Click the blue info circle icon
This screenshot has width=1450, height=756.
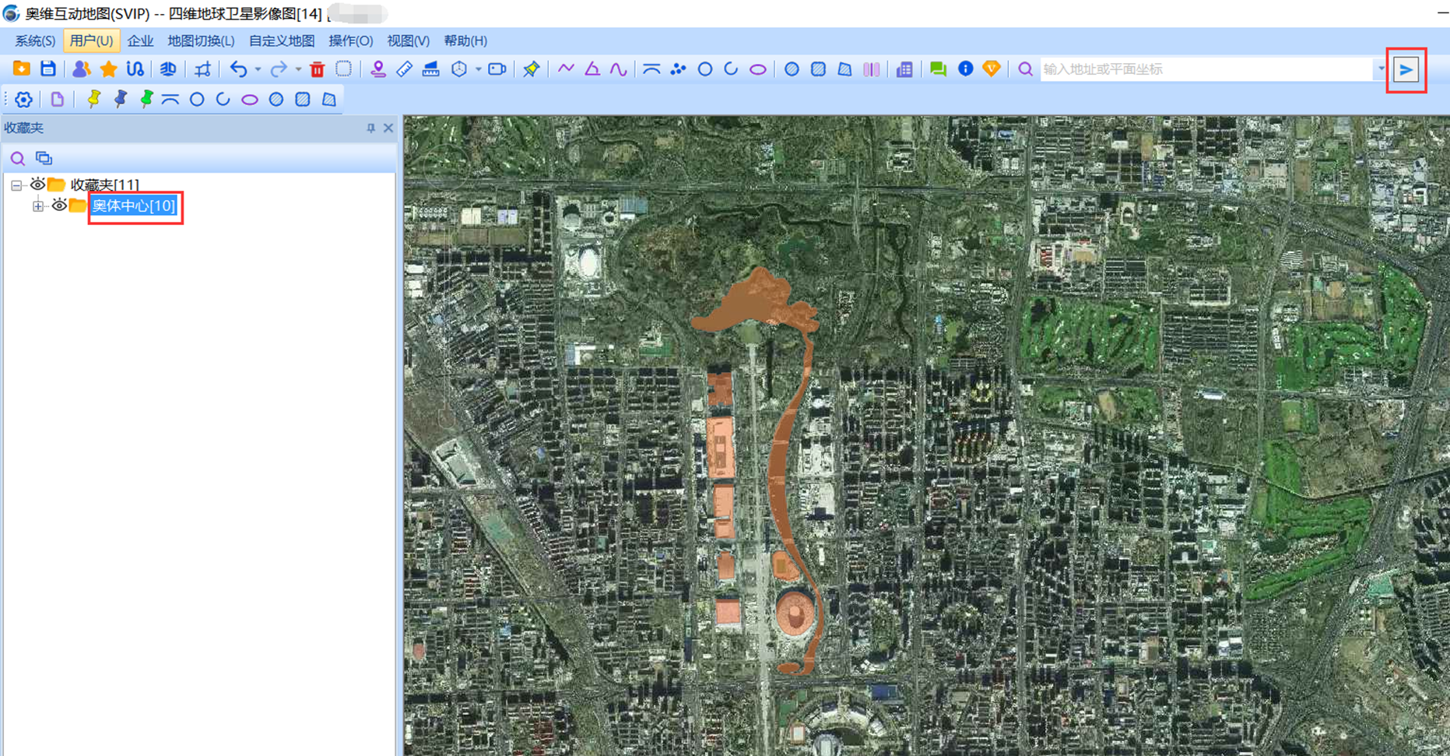pos(965,69)
